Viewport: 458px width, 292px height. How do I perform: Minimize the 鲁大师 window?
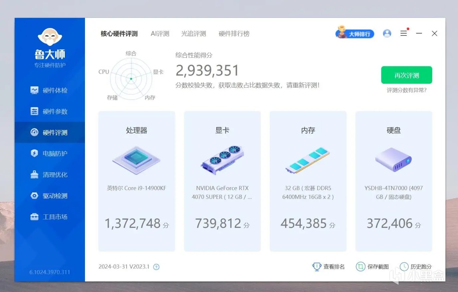tap(419, 33)
